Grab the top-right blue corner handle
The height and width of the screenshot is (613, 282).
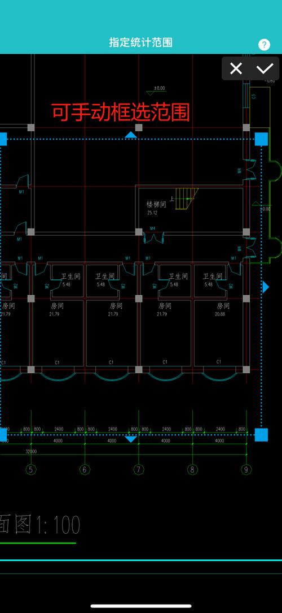[261, 139]
